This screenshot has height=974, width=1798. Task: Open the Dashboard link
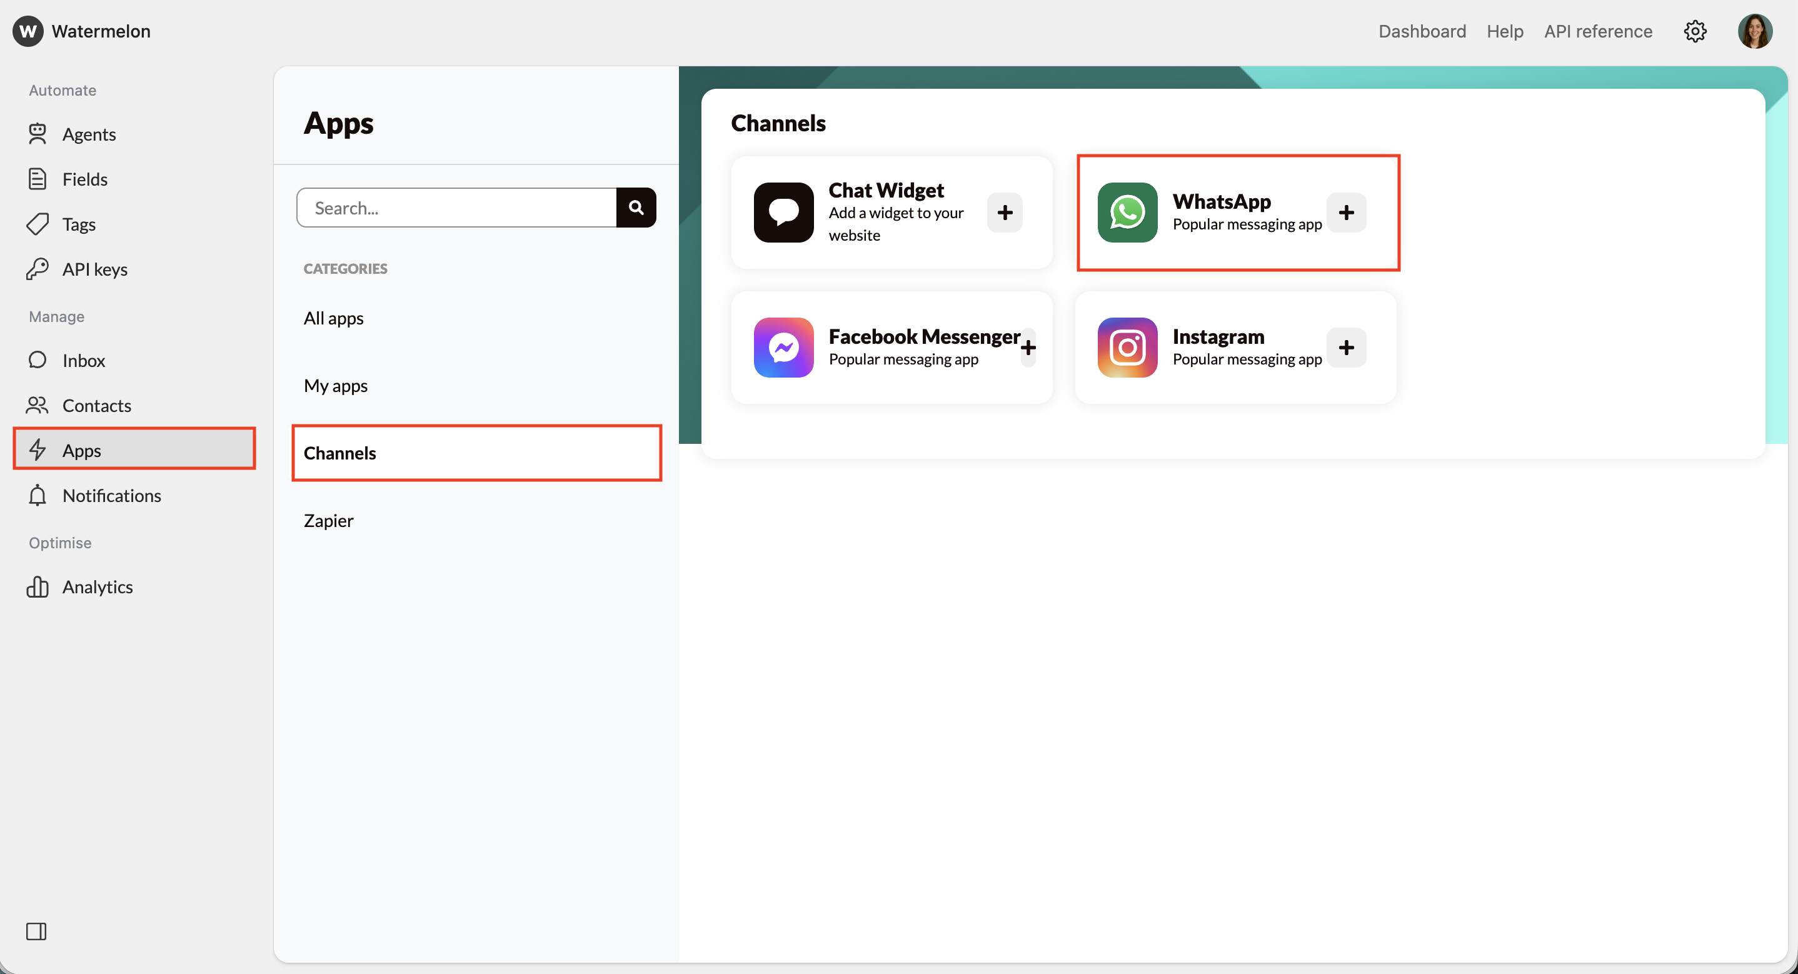click(x=1422, y=31)
